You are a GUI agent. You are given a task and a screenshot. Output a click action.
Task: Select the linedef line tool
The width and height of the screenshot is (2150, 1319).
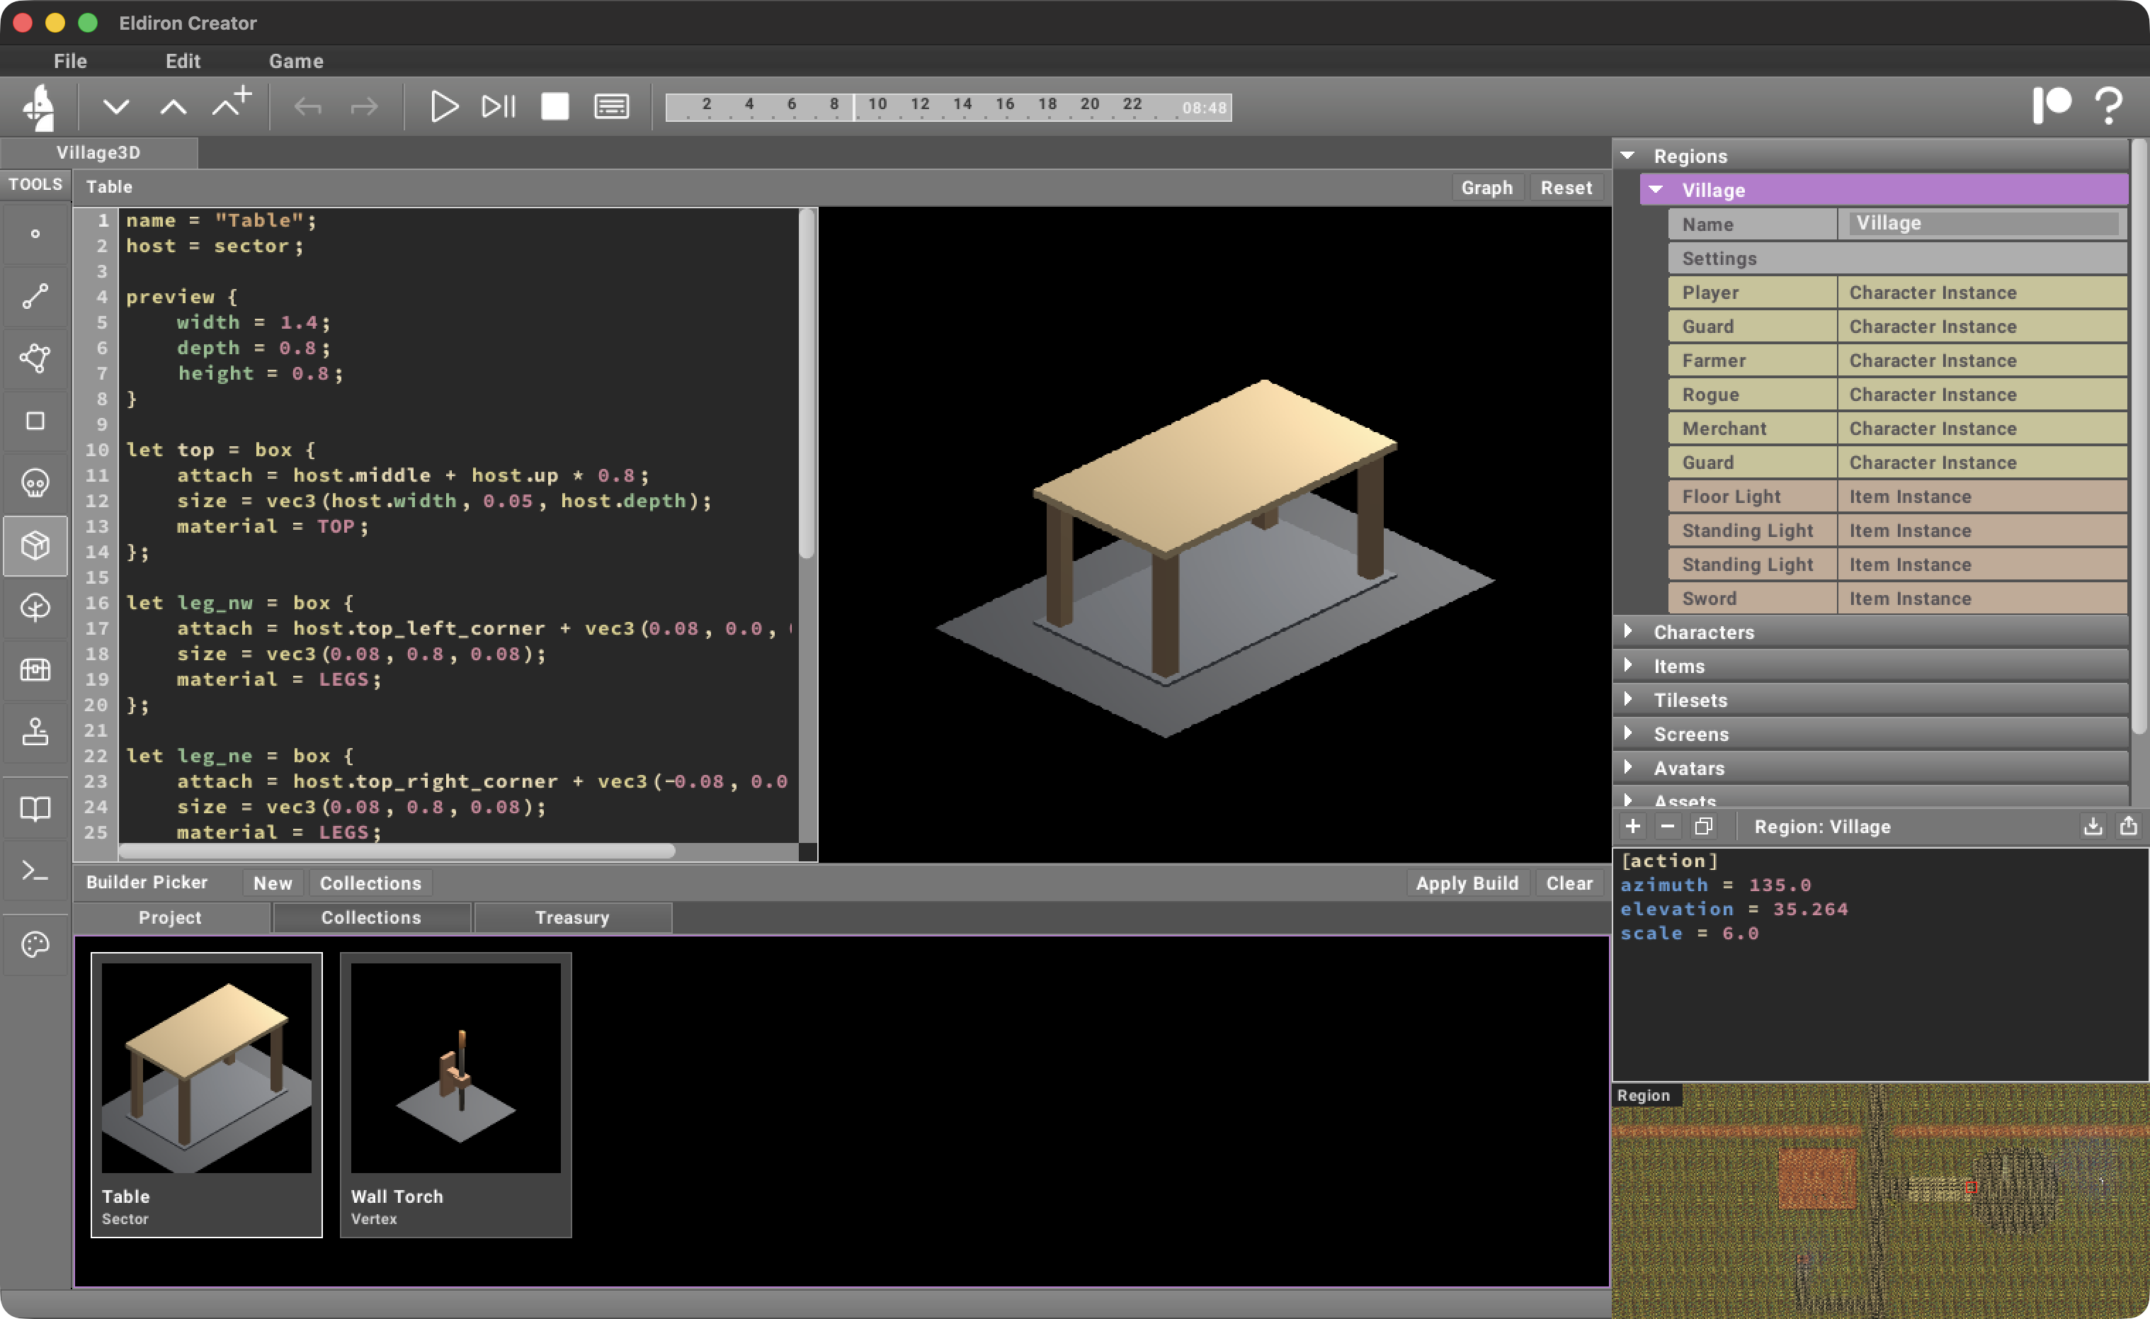pos(35,296)
